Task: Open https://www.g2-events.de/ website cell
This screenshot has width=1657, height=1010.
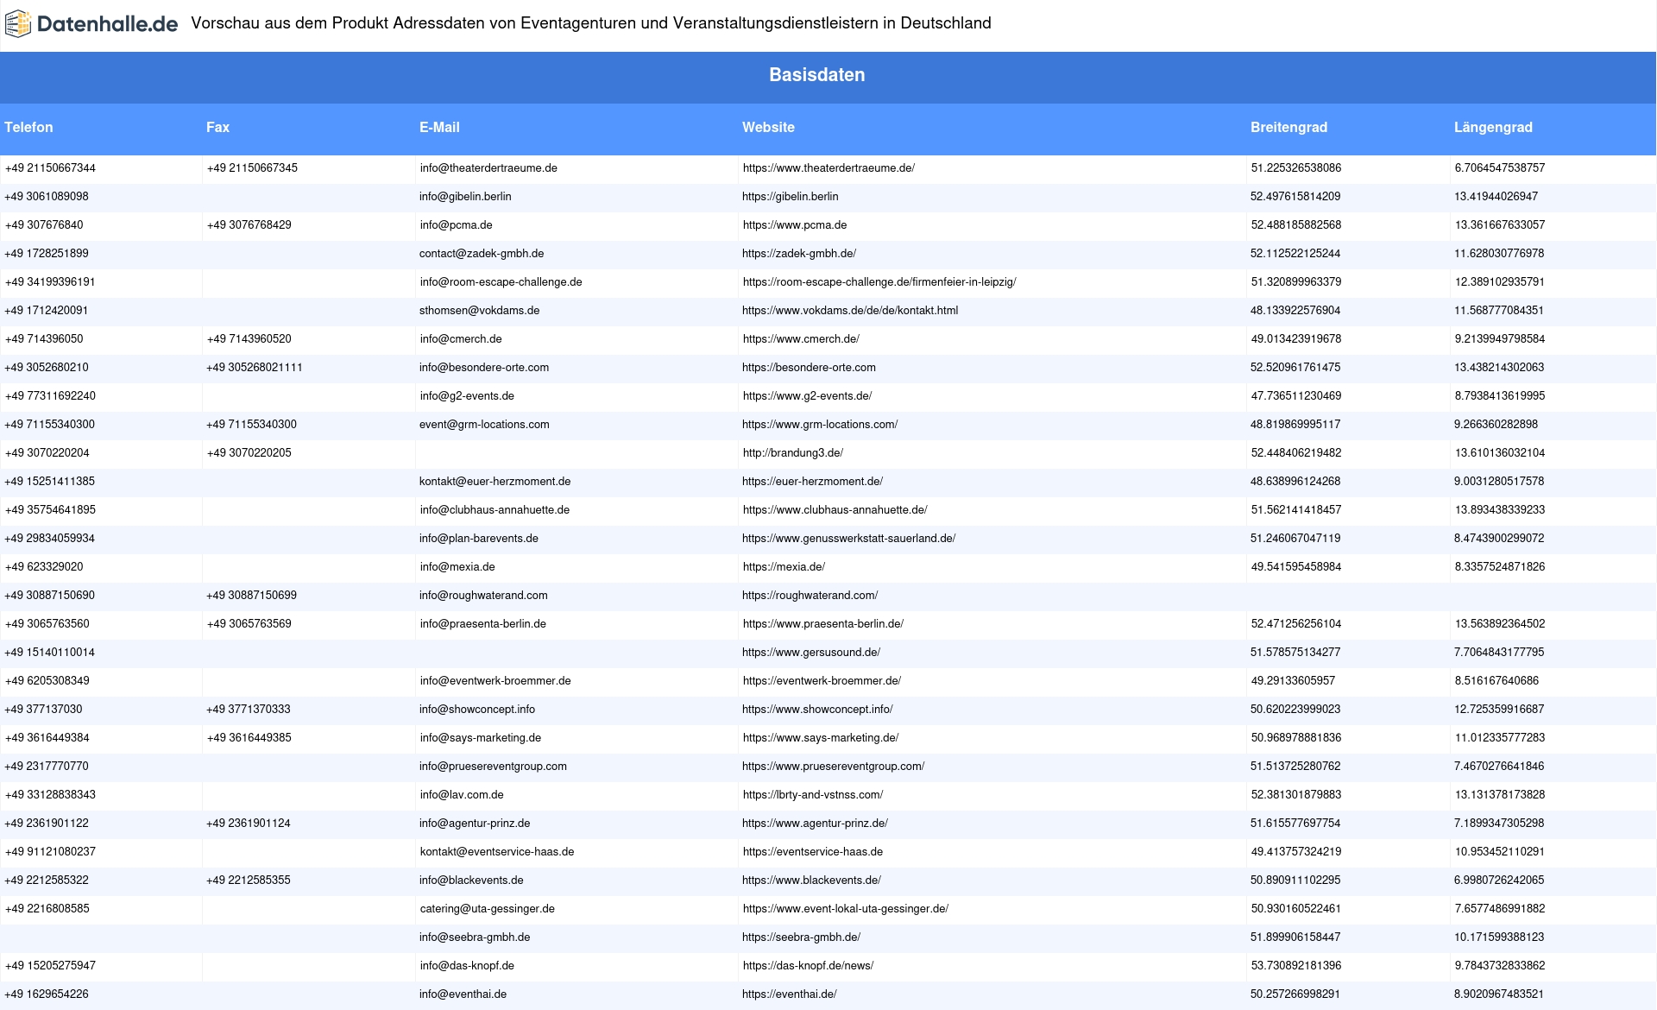Action: pos(807,396)
